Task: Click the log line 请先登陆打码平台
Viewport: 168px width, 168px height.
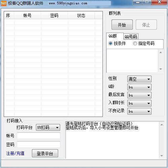Action: pyautogui.click(x=99, y=124)
